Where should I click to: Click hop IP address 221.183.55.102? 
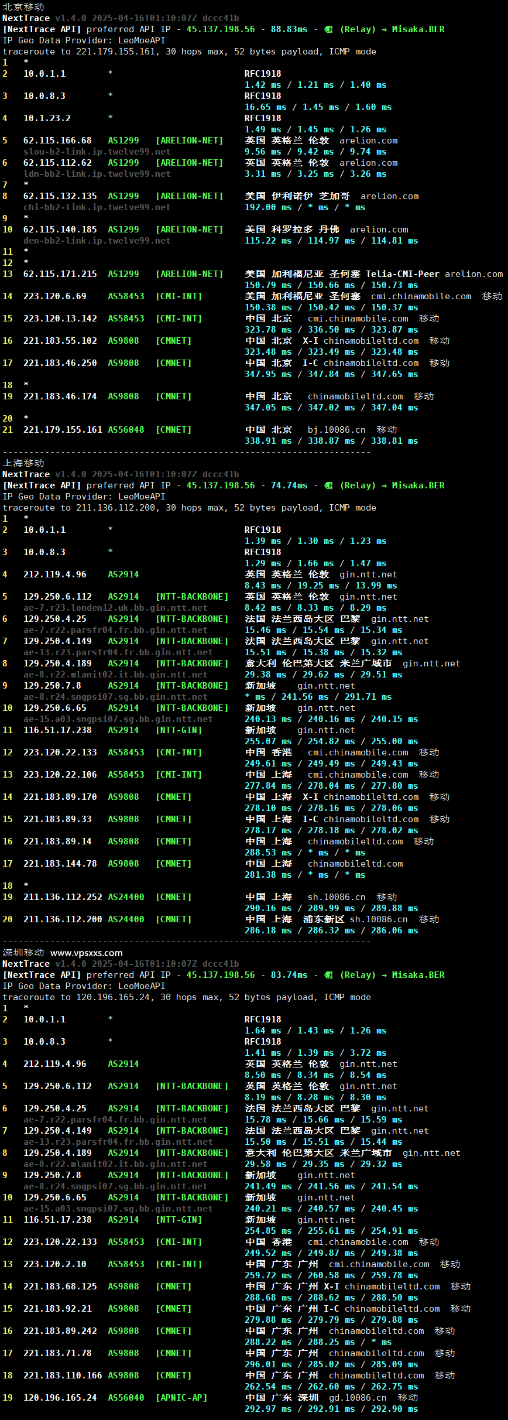[60, 341]
